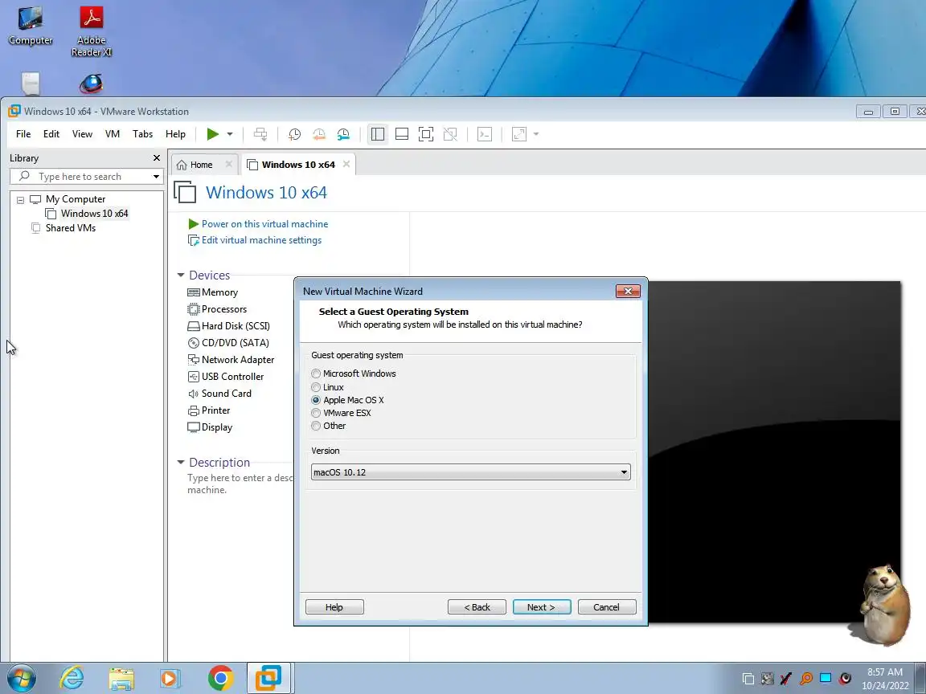Select the Microsoft Windows radio button

click(x=316, y=374)
